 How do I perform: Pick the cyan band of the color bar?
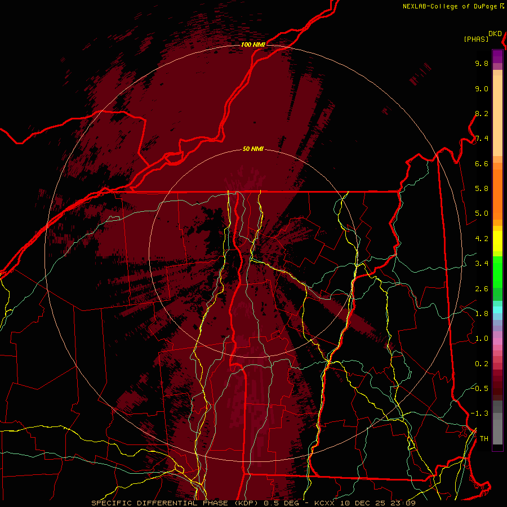[497, 310]
